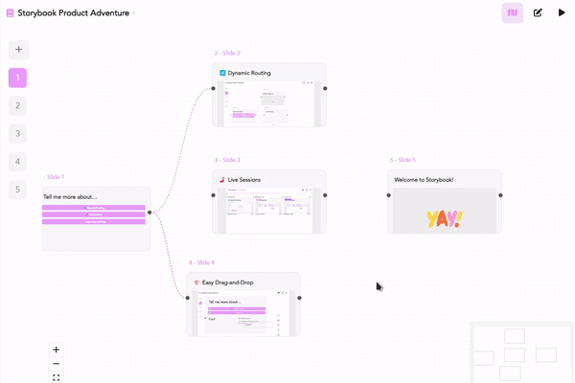
Task: Click the book icon beside title
Action: tap(10, 13)
